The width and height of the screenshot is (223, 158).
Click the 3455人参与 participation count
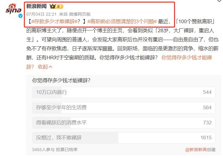click(43, 150)
